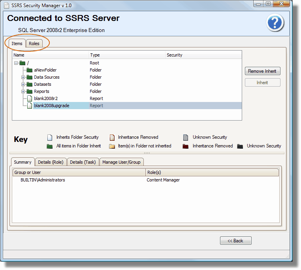Click the blank2008upgrade report icon

30,106
